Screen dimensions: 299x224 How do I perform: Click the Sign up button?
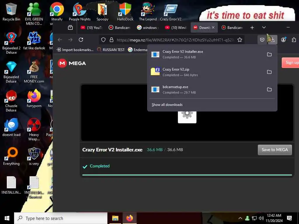click(x=291, y=62)
